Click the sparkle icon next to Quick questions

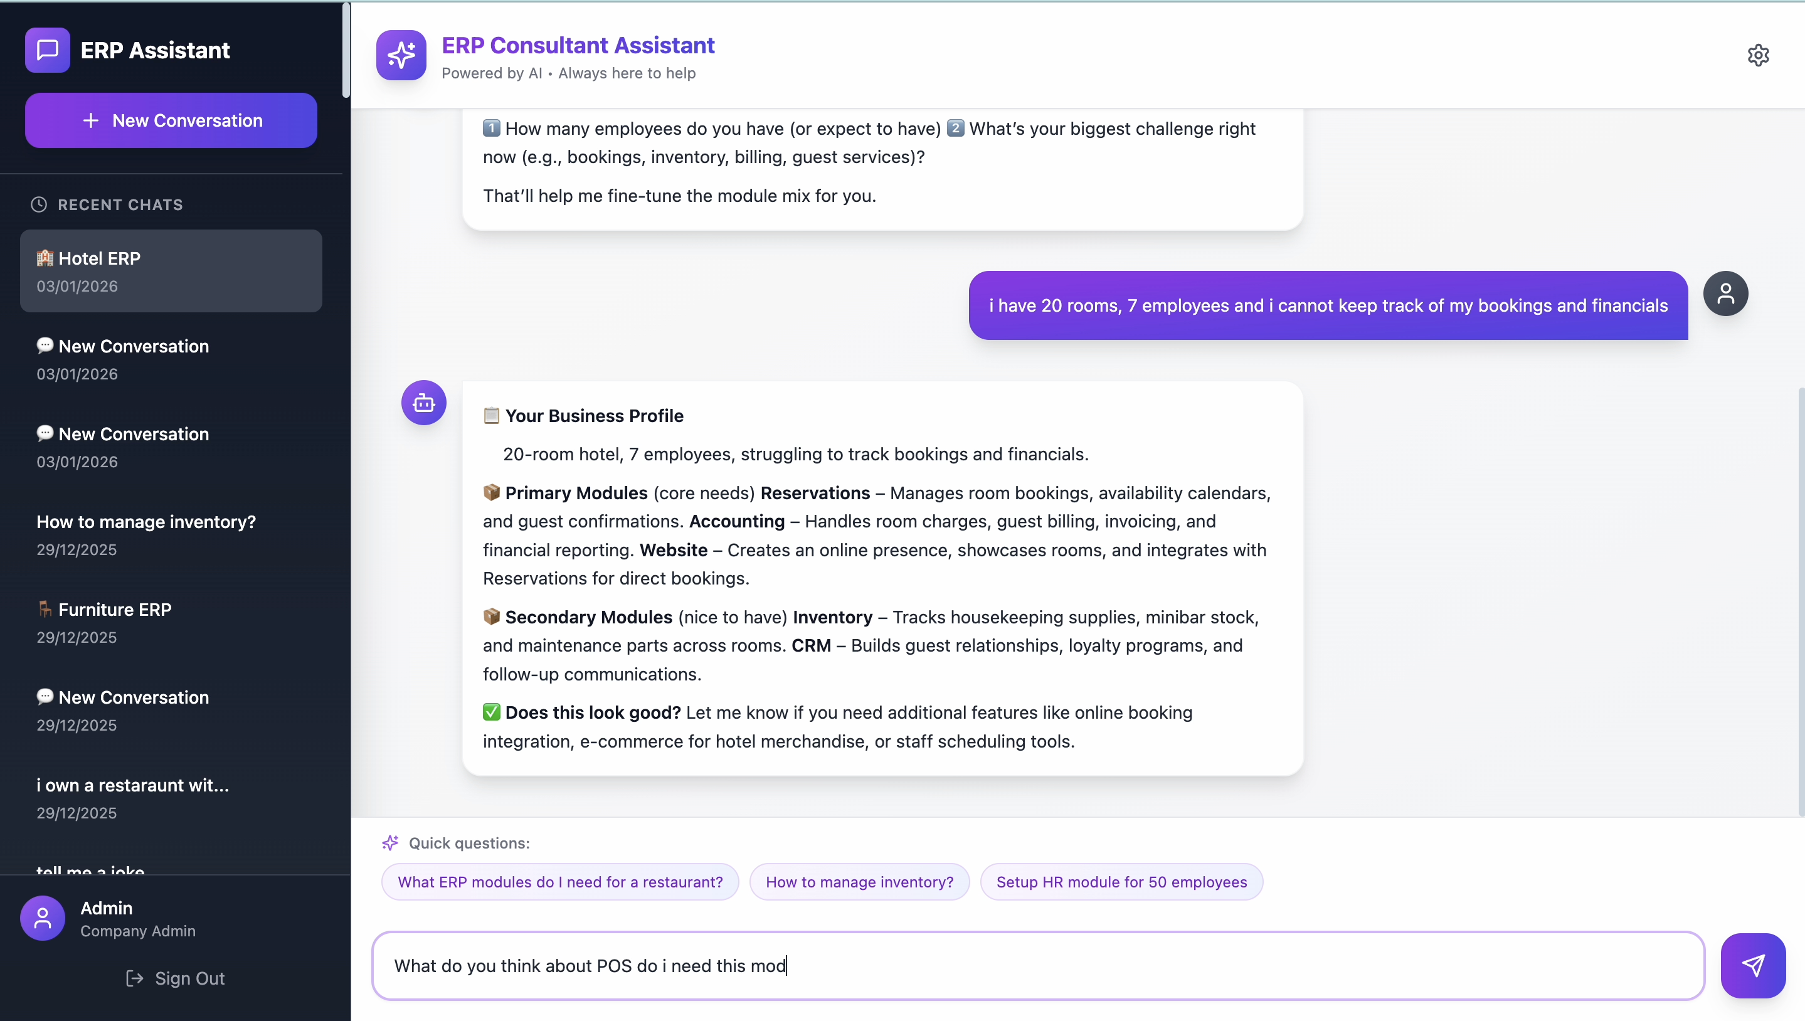click(x=391, y=843)
